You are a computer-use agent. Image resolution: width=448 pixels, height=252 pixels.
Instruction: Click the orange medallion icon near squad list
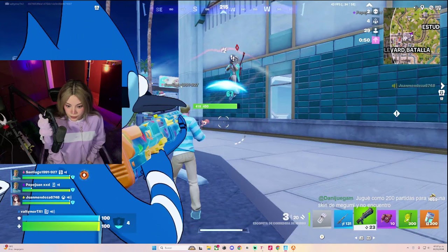click(84, 175)
